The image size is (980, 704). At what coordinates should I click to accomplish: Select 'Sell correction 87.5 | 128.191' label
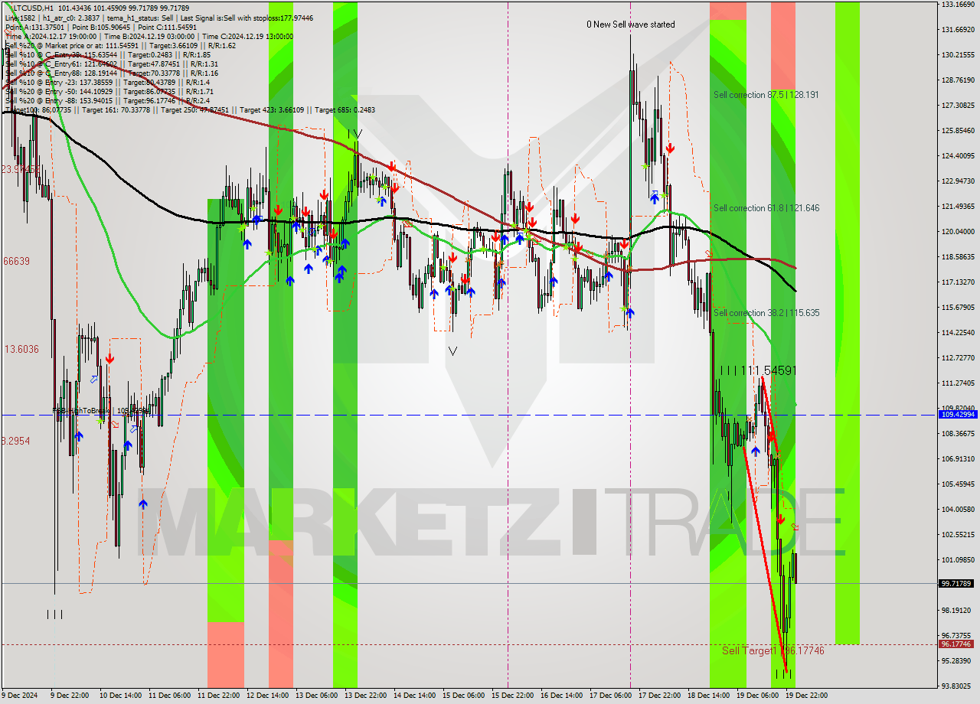tap(766, 95)
